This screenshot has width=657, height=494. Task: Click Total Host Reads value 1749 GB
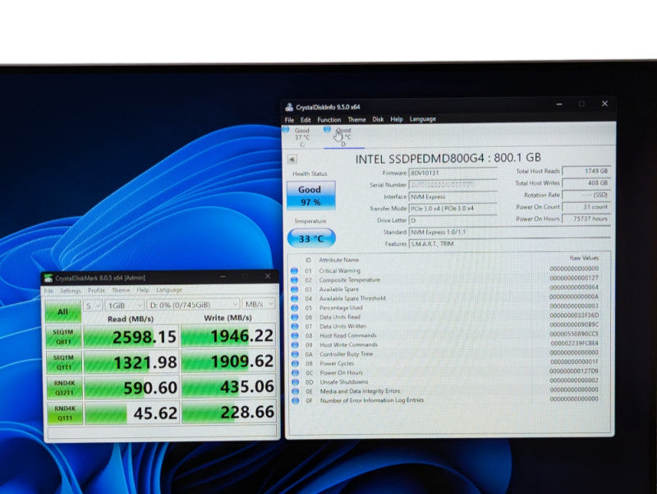tap(586, 171)
